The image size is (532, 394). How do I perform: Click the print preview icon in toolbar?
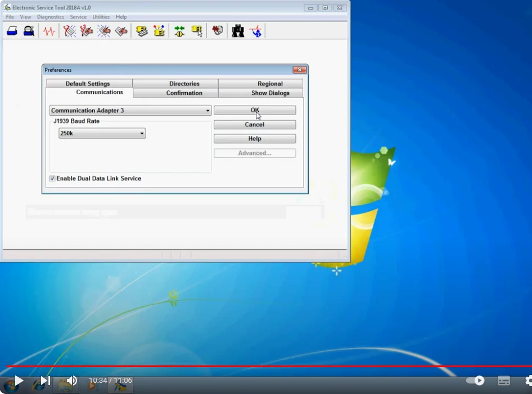[29, 31]
